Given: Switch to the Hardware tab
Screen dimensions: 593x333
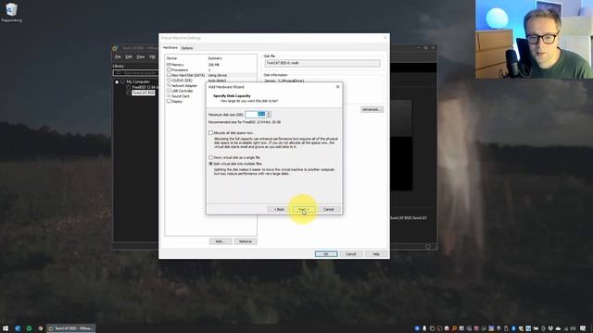Looking at the screenshot, I should point(170,48).
